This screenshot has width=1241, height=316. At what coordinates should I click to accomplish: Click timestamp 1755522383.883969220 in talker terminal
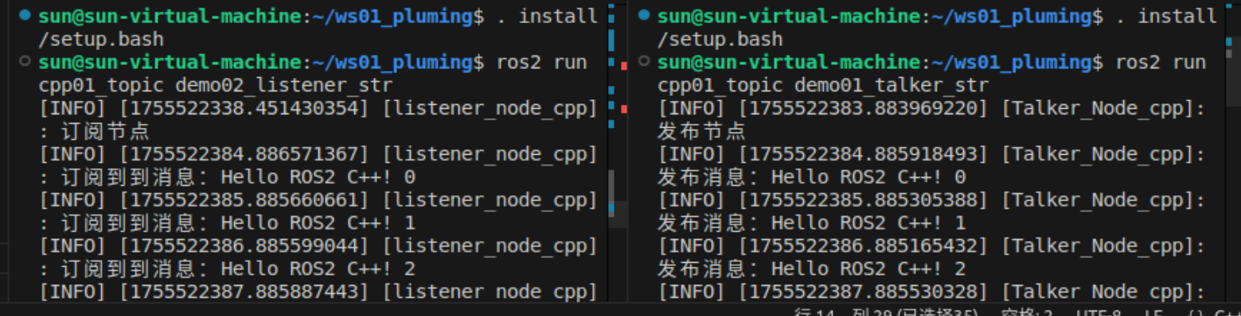pyautogui.click(x=864, y=108)
